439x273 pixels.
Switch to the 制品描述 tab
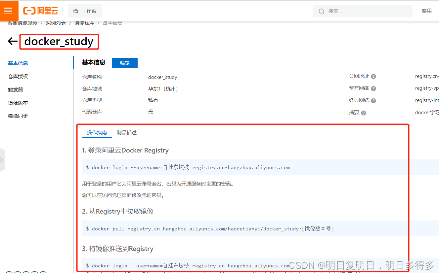(x=127, y=132)
